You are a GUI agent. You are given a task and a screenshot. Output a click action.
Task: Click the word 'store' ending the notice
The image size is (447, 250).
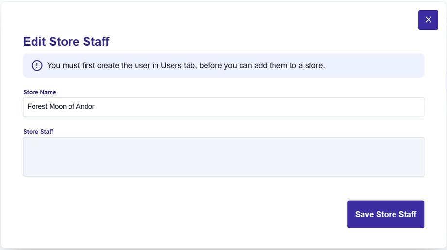(314, 65)
